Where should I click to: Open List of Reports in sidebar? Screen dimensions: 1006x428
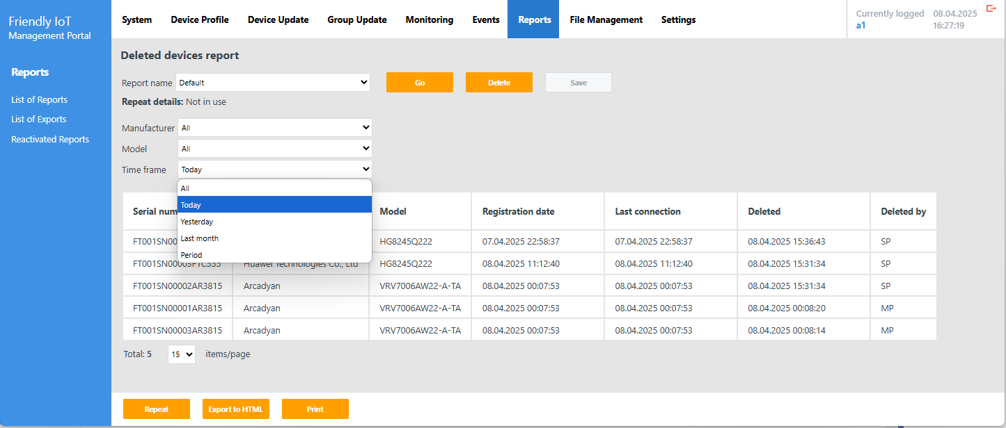[x=40, y=100]
